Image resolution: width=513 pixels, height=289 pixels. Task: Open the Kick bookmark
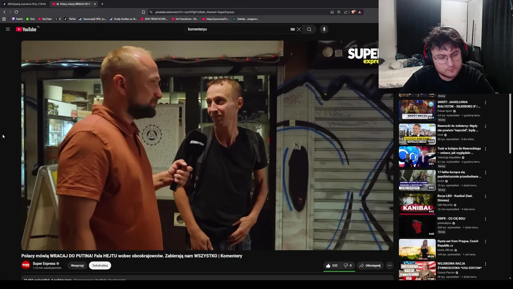30,19
